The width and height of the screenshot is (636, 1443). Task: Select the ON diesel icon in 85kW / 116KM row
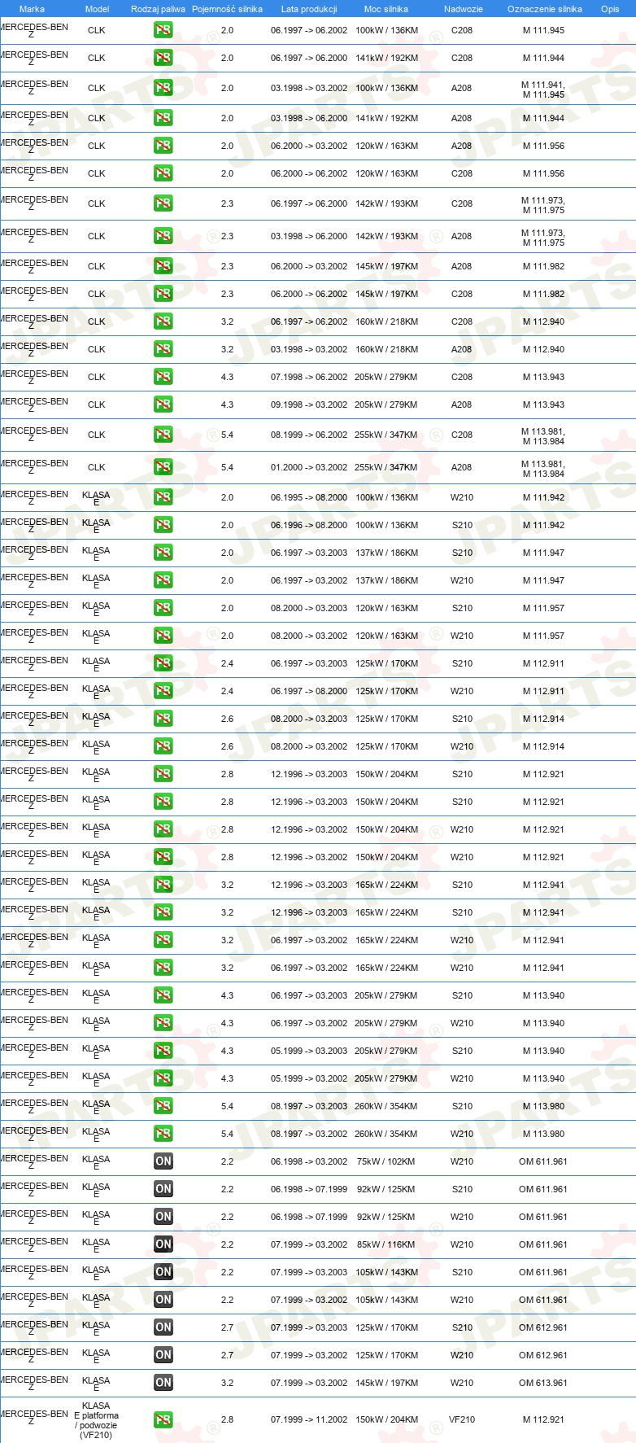tap(163, 1244)
